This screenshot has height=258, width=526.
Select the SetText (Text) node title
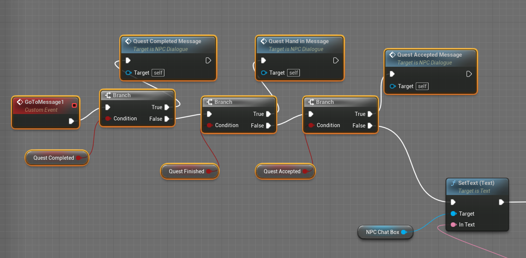pos(476,183)
